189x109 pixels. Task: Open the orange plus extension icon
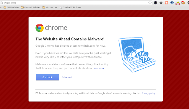[167, 3]
